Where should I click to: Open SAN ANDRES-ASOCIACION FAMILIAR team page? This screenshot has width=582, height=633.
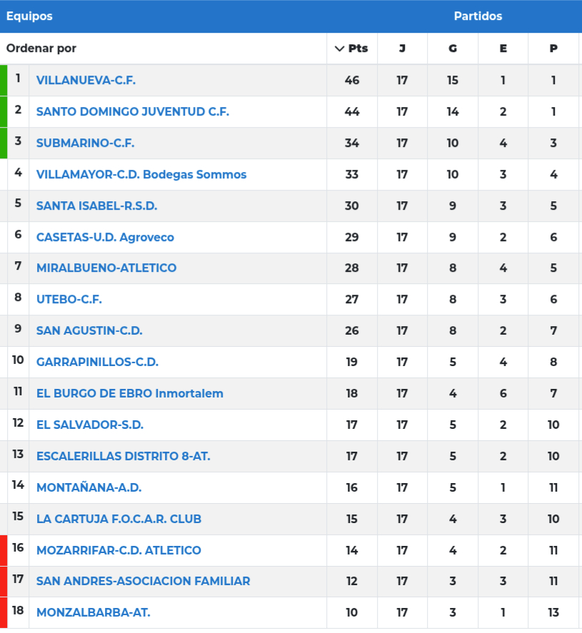(143, 581)
